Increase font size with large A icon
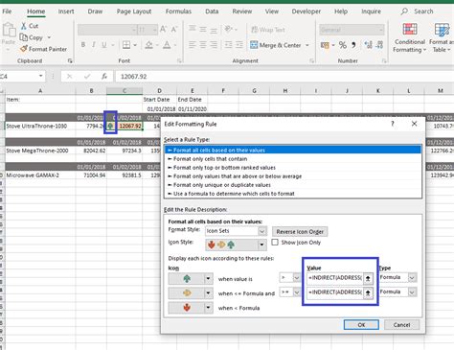Image resolution: width=454 pixels, height=350 pixels. point(163,30)
